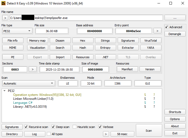Image resolution: width=188 pixels, height=138 pixels.
Task: Open the Strings viewer
Action: coord(105,41)
